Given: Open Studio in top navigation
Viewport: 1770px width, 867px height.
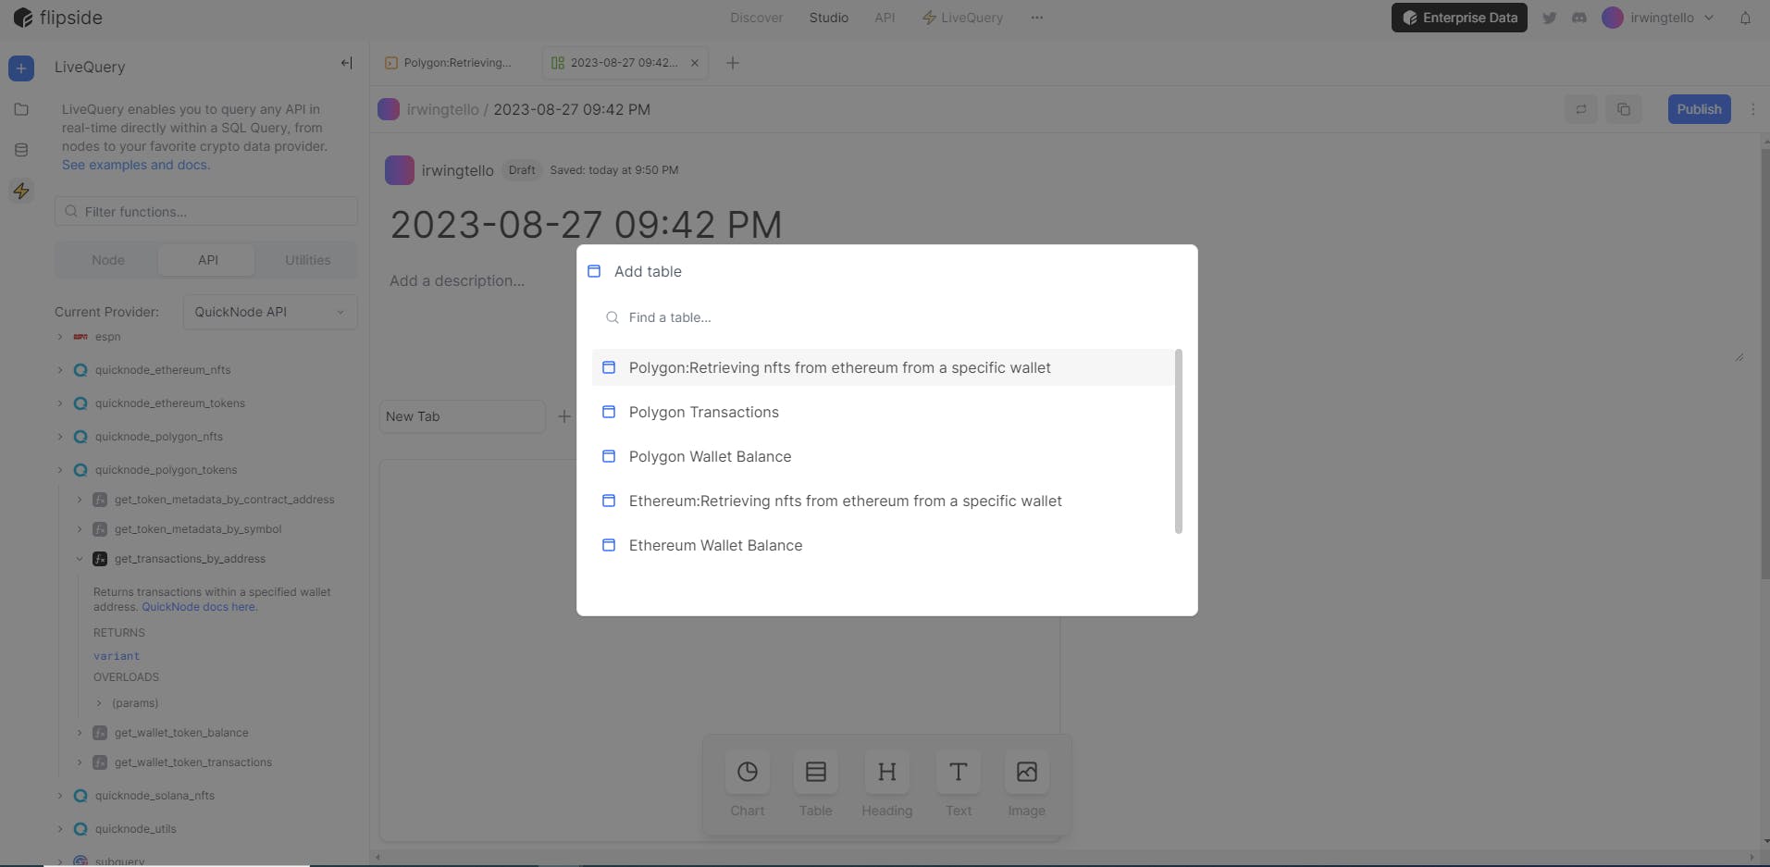Looking at the screenshot, I should tap(829, 18).
